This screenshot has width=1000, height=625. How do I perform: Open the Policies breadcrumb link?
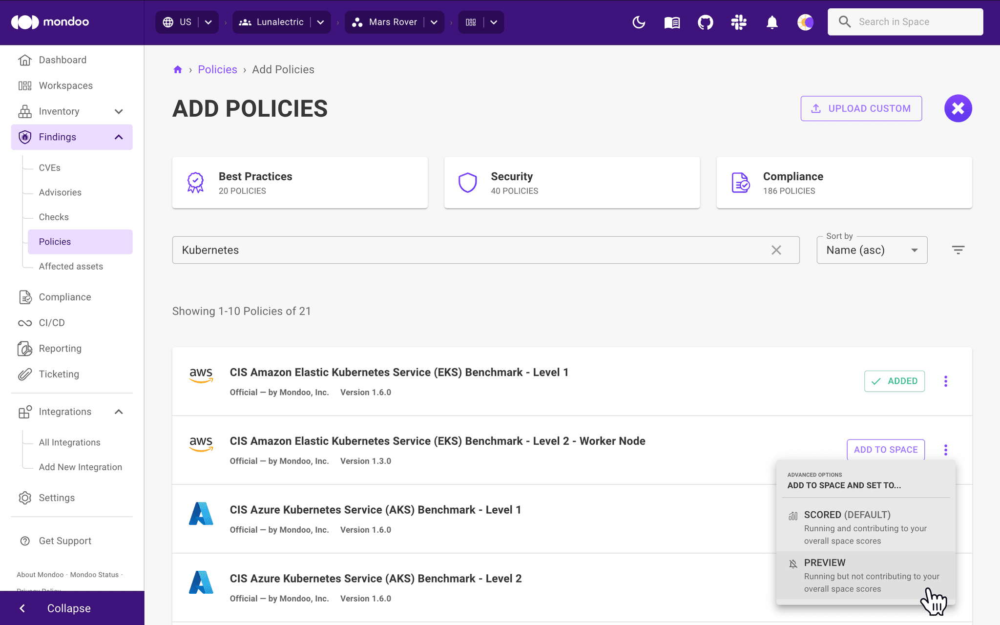(217, 69)
